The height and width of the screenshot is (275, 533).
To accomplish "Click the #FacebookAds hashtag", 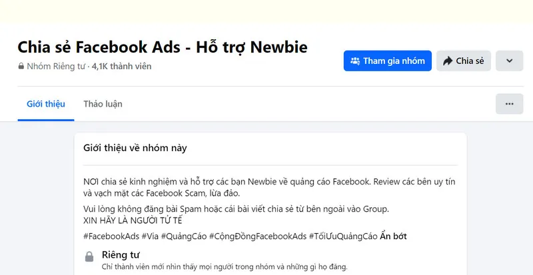I will pyautogui.click(x=111, y=236).
